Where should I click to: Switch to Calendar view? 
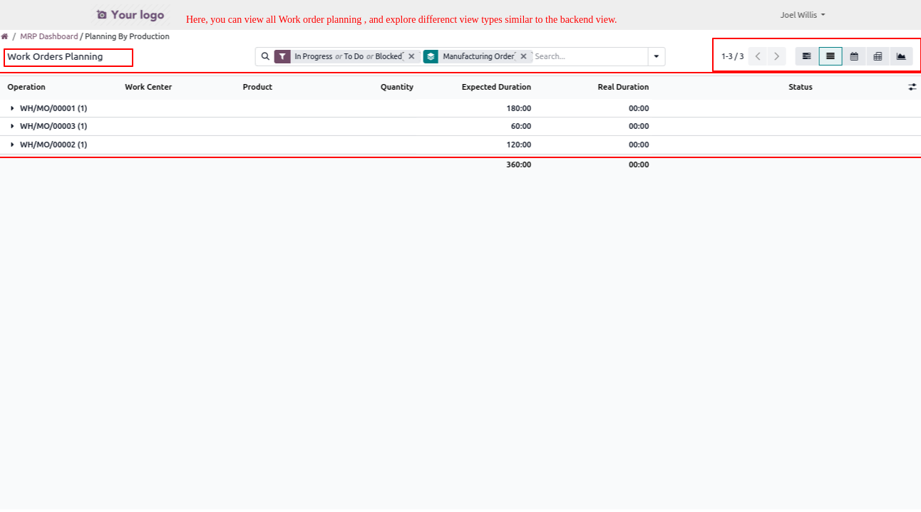pyautogui.click(x=854, y=56)
